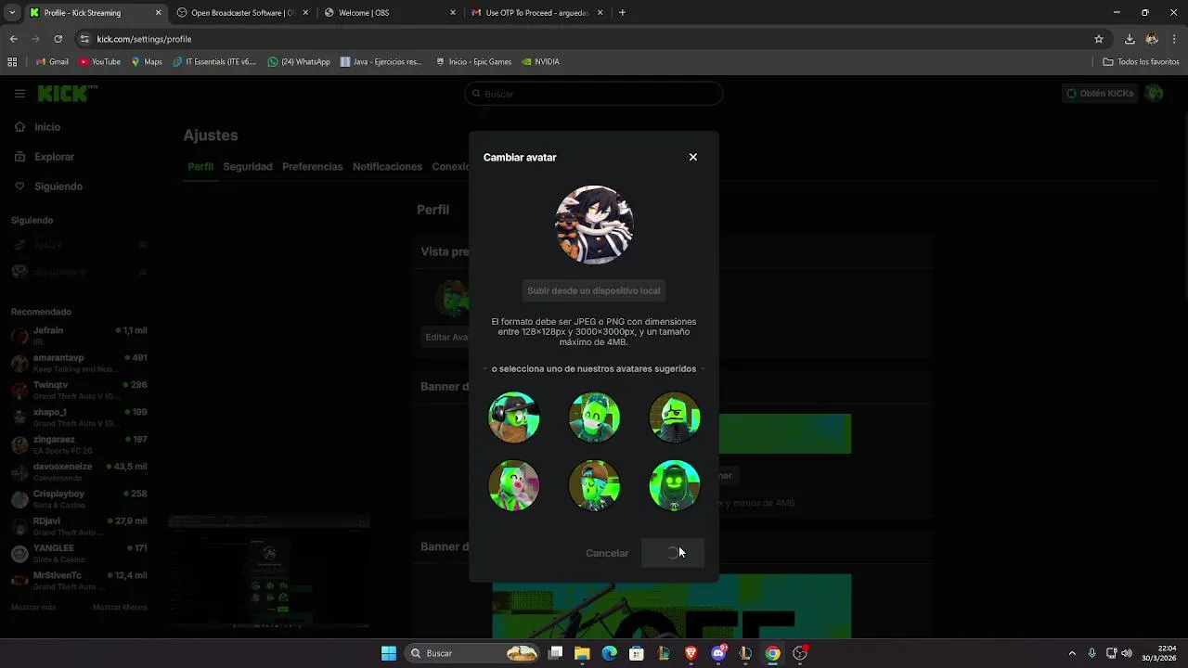The width and height of the screenshot is (1188, 668).
Task: Open the Maps bookmark
Action: coord(147,62)
